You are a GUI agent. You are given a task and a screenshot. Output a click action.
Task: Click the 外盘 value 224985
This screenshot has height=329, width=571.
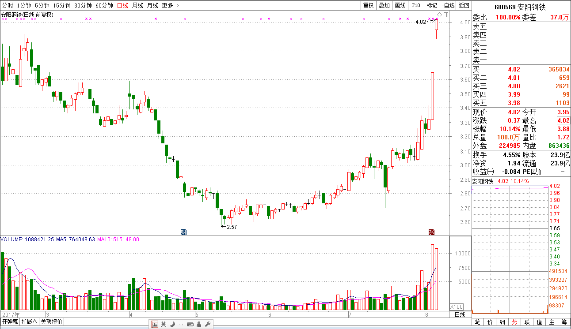[x=510, y=146]
